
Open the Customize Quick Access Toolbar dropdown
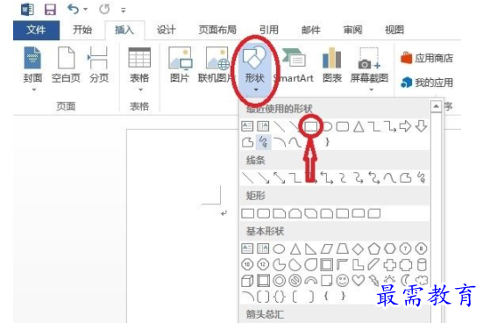point(124,11)
